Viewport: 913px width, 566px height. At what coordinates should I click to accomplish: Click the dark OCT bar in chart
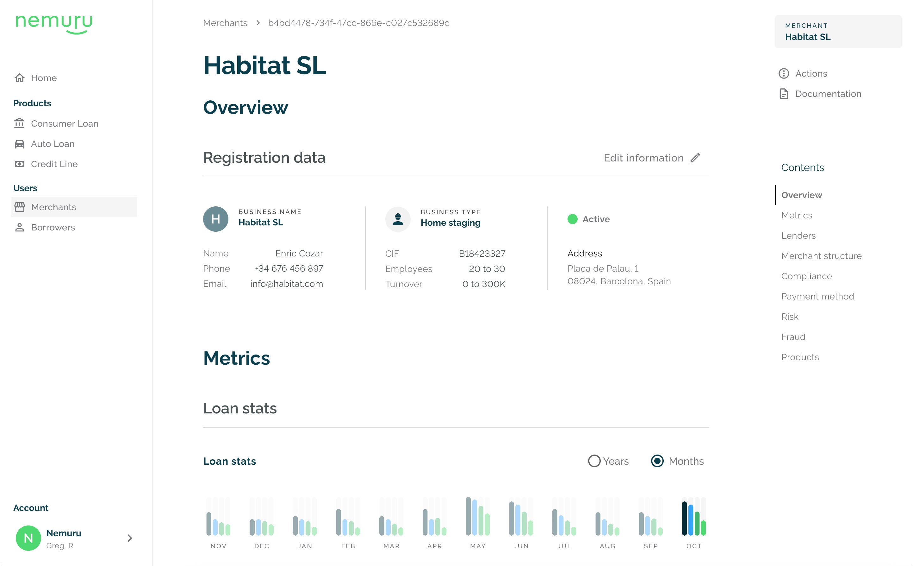pyautogui.click(x=684, y=519)
